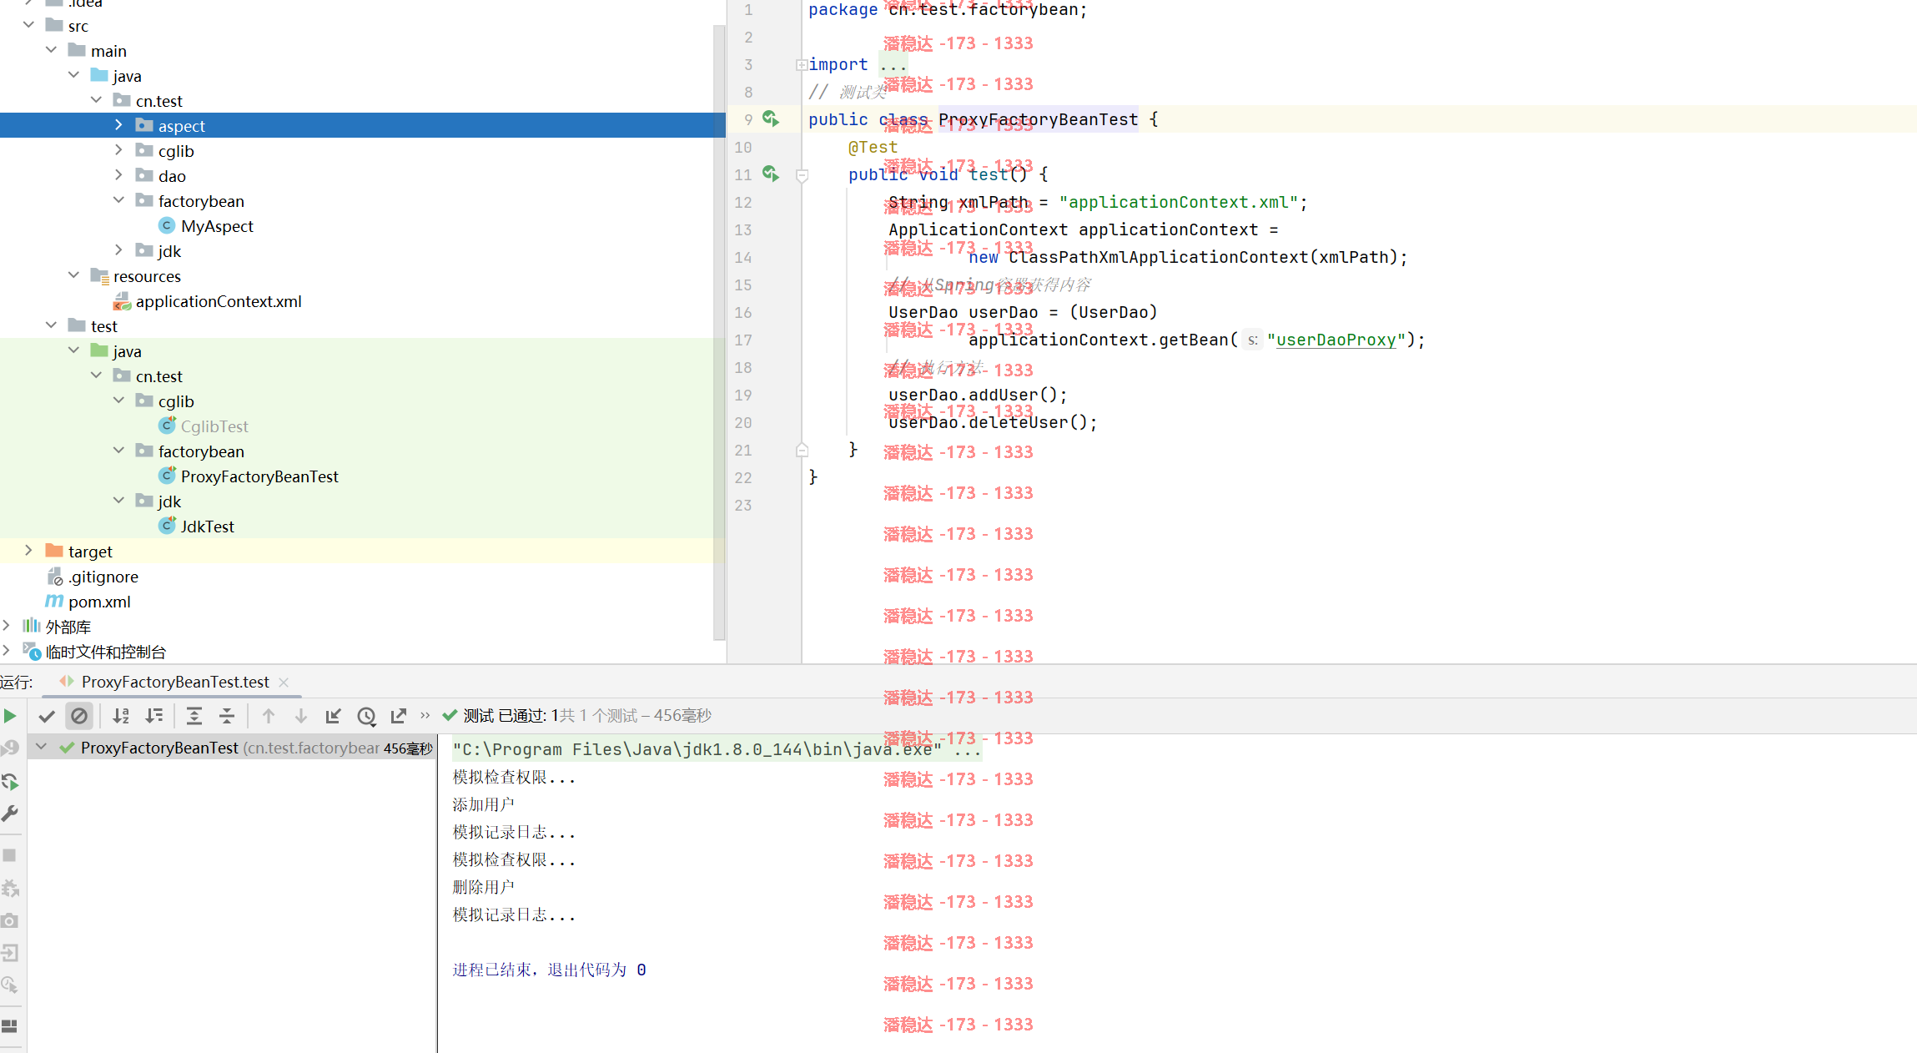Click the @Test annotation
This screenshot has height=1053, width=1917.
click(x=873, y=147)
